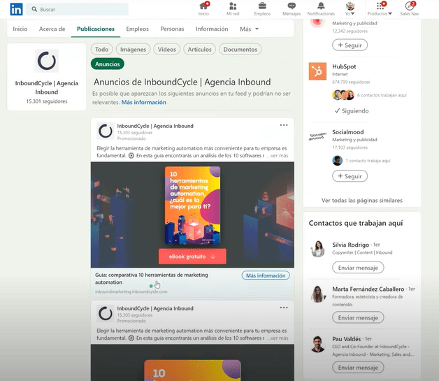Click Pau Valdés's profile photo

tap(317, 344)
